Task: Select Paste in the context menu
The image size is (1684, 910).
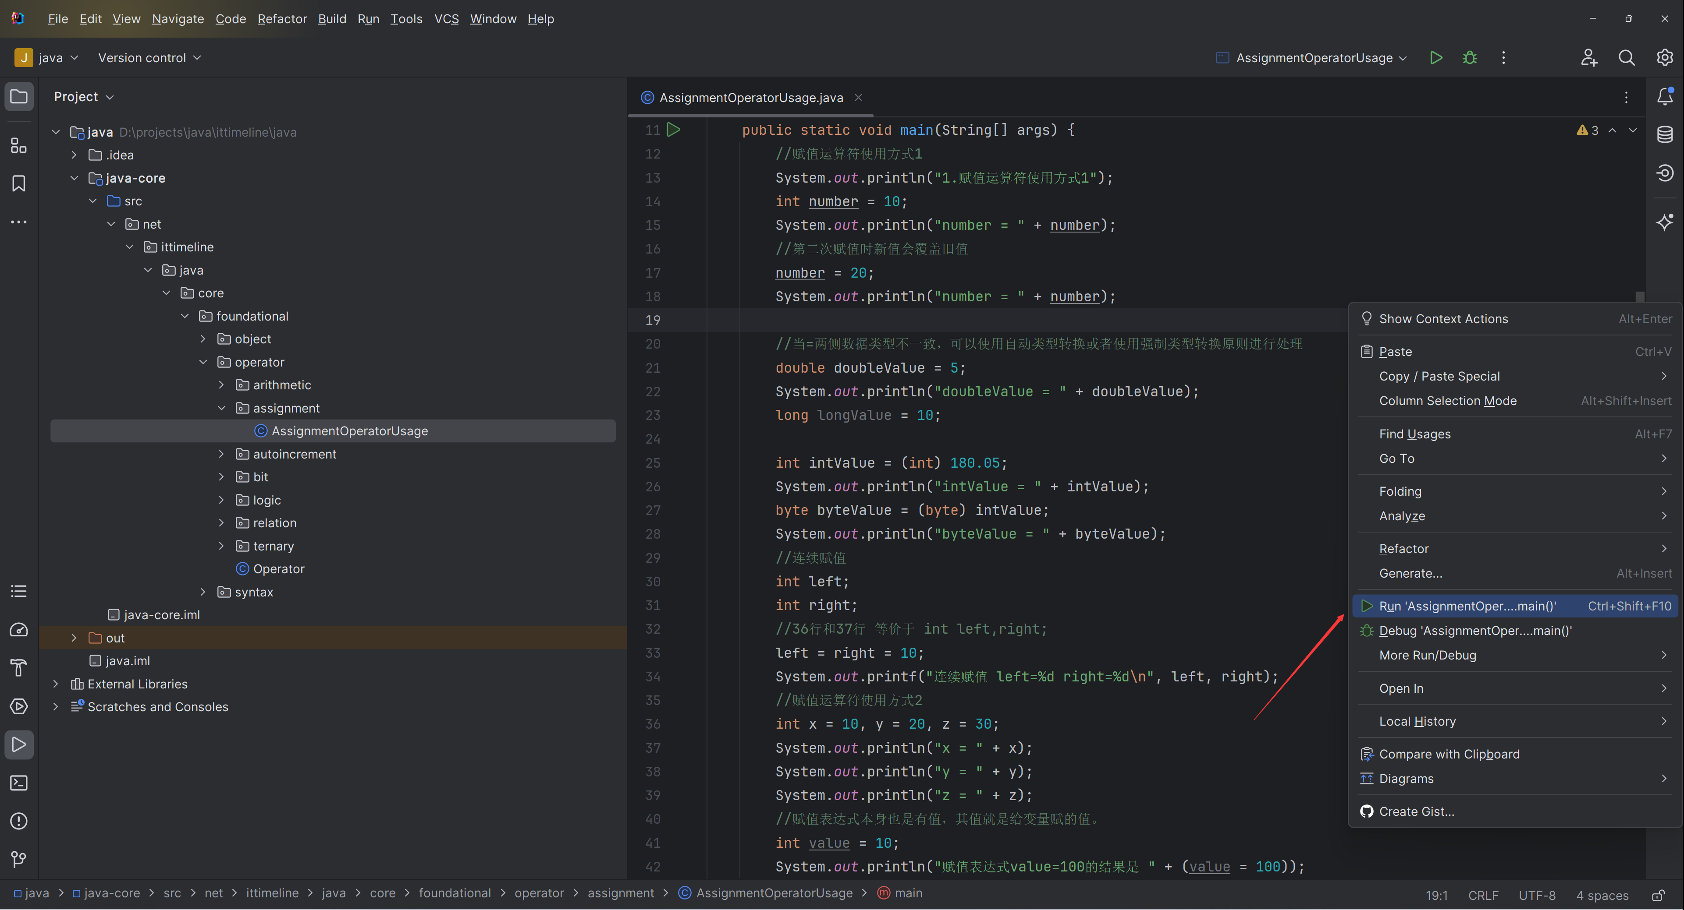Action: [x=1515, y=352]
